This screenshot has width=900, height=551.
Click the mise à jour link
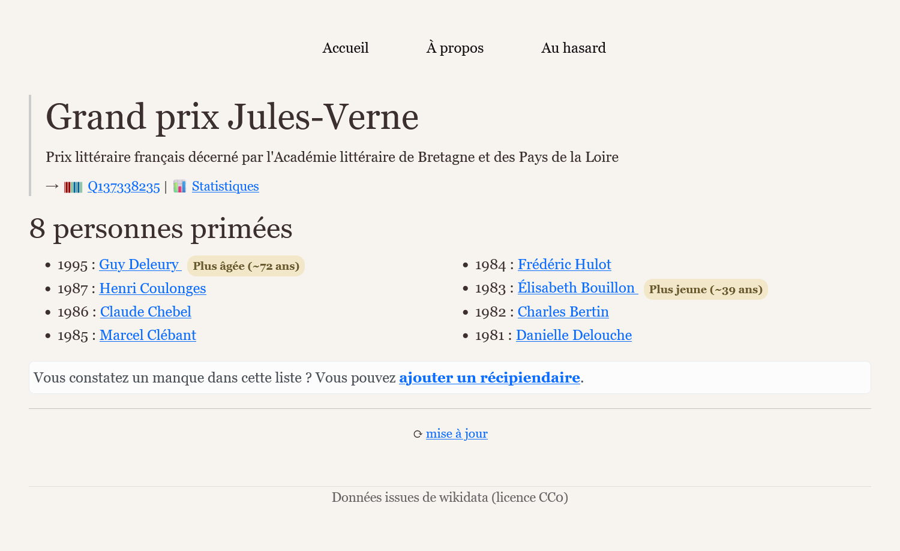pos(457,433)
